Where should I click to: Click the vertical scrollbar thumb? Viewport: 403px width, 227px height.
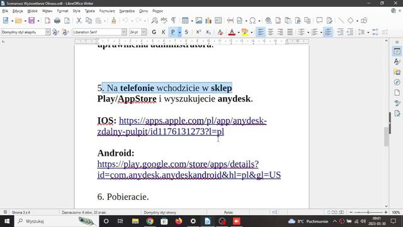(386, 136)
